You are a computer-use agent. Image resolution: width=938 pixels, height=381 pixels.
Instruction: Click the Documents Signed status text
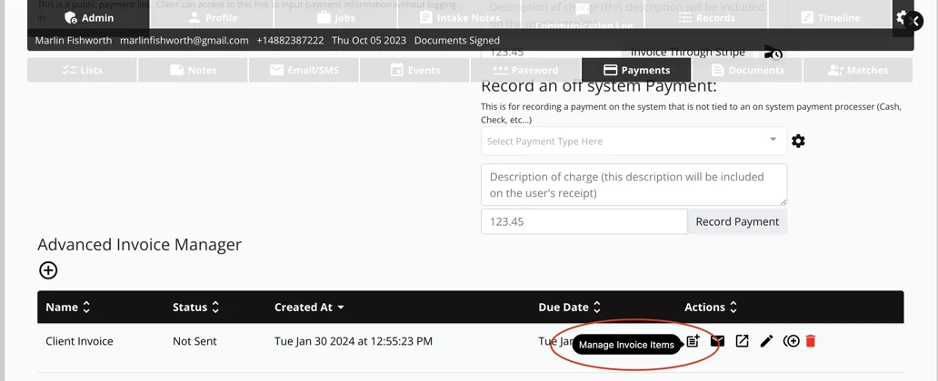click(x=456, y=41)
